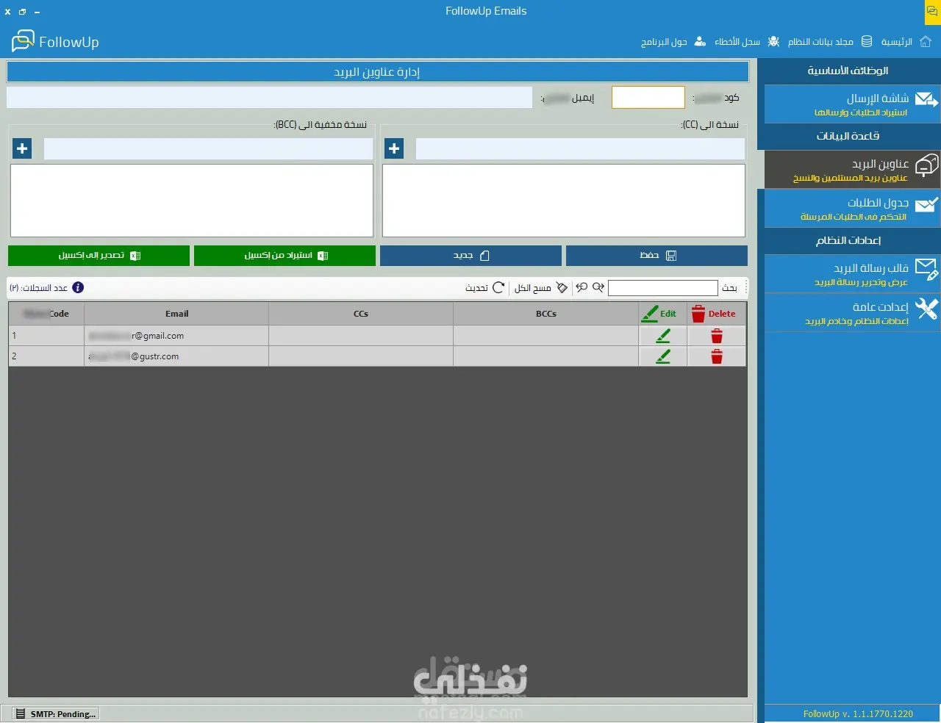Screen dimensions: 941x723
Task: Open the Send screen (شاشة الإرسال)
Action: coord(852,104)
